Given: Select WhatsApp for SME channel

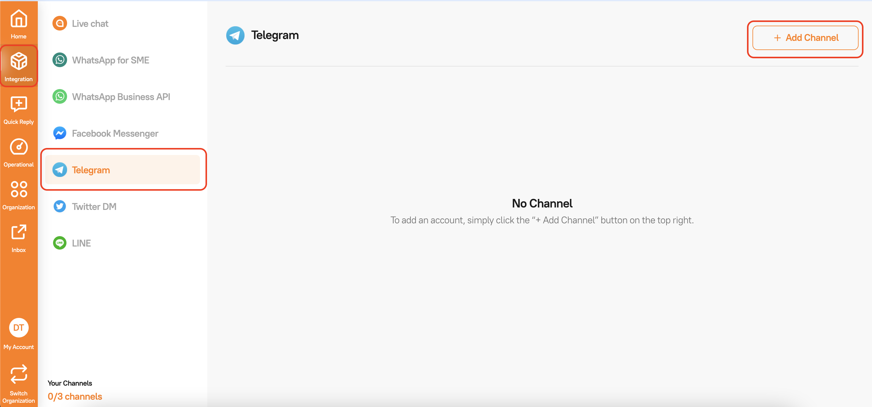Looking at the screenshot, I should (110, 60).
